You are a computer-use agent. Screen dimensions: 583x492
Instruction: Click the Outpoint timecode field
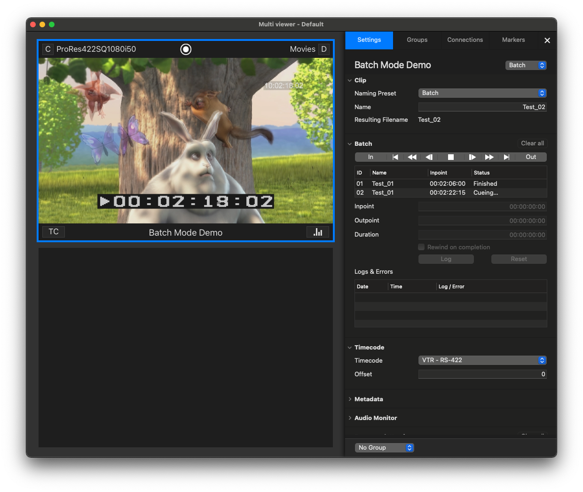pyautogui.click(x=482, y=221)
